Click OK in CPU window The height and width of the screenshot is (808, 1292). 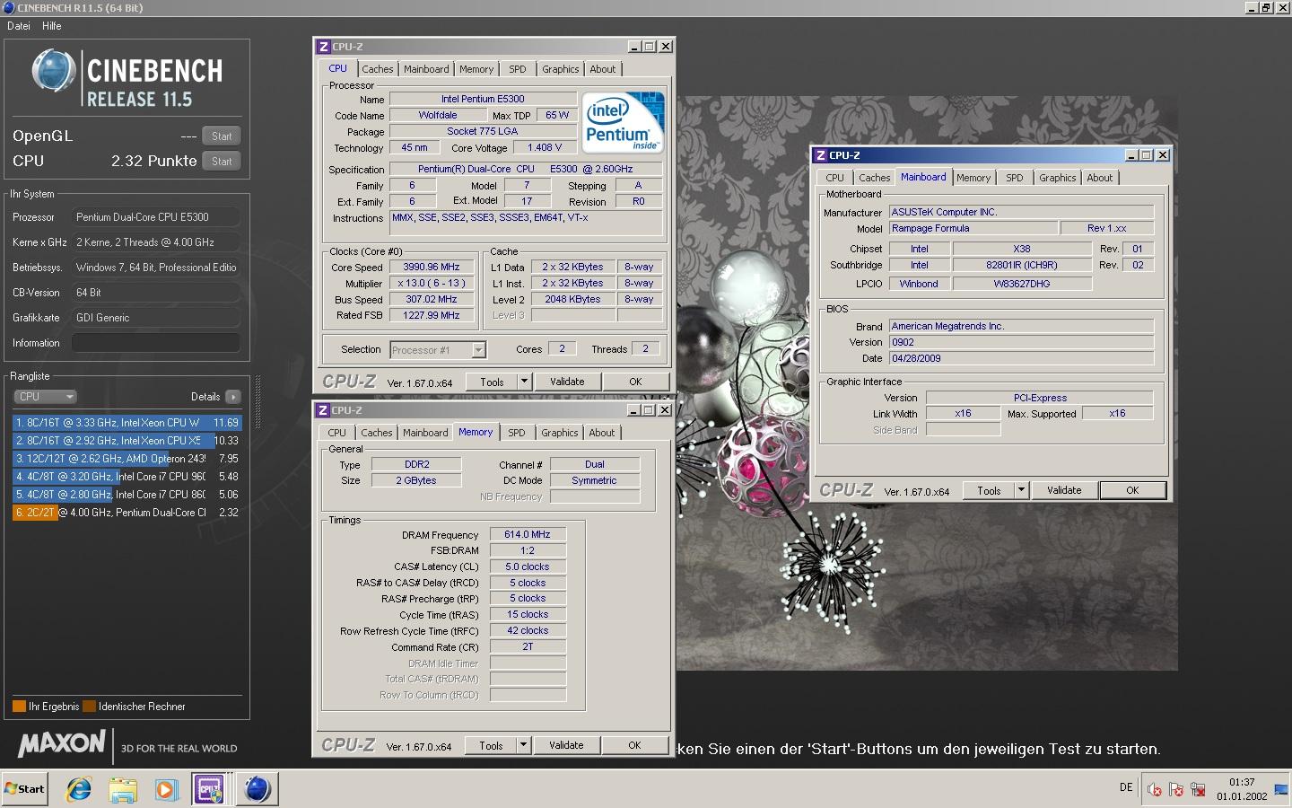pyautogui.click(x=635, y=382)
